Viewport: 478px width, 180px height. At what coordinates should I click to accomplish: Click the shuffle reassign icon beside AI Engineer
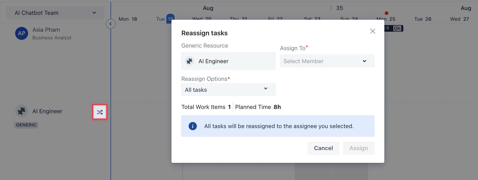(x=100, y=112)
